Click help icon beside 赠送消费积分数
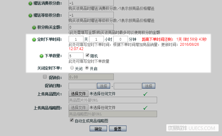This screenshot has height=136, width=222. click(x=30, y=3)
